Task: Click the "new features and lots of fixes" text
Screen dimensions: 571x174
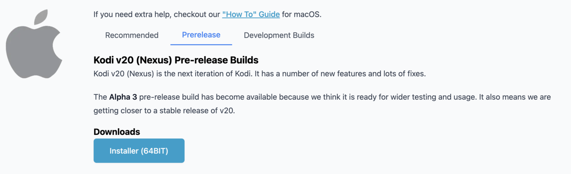Action: (376, 74)
